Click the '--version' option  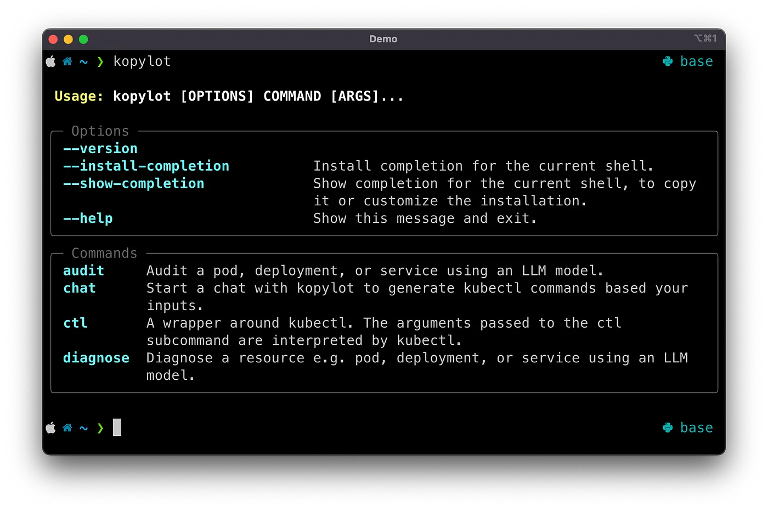100,149
